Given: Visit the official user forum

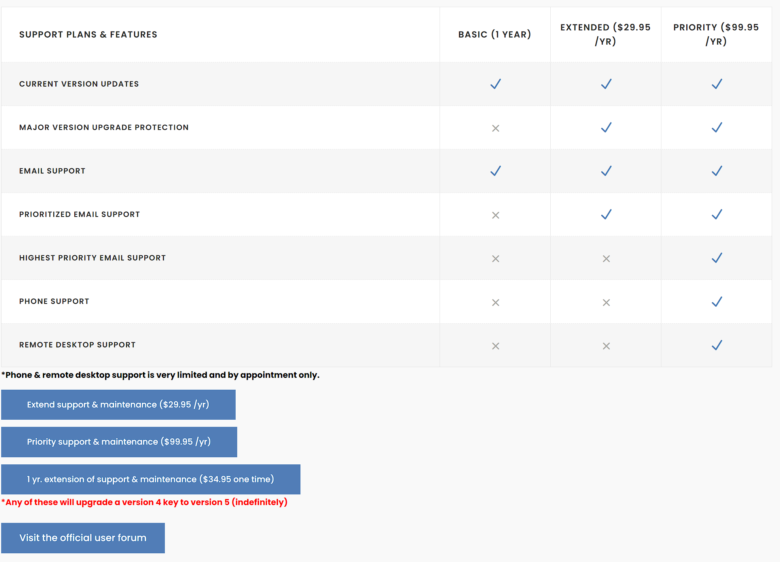Looking at the screenshot, I should coord(83,537).
